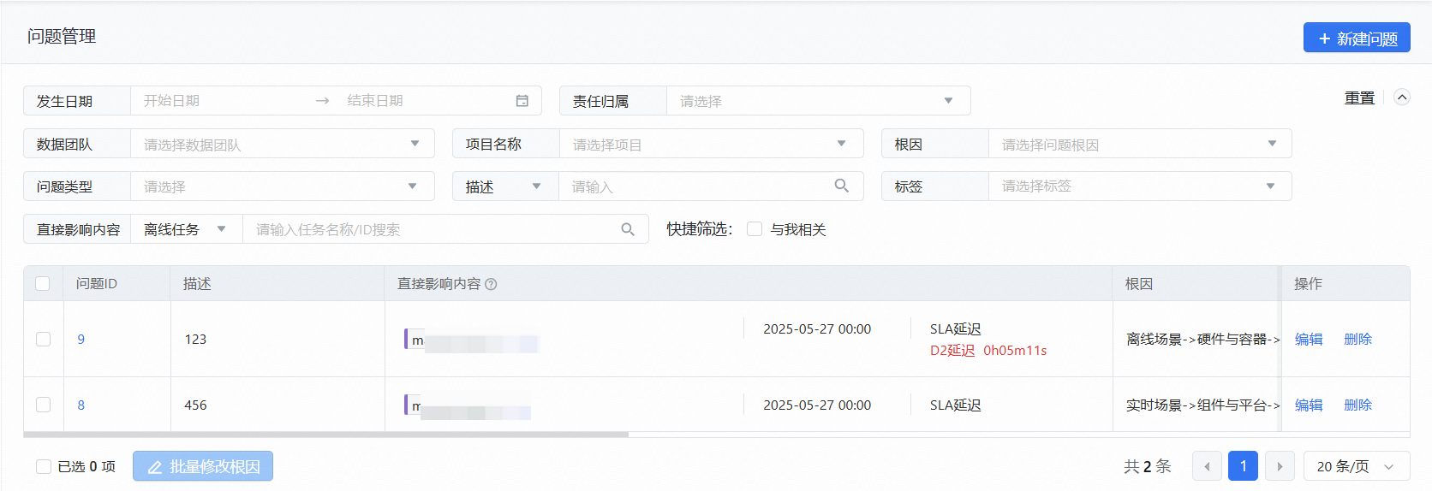Image resolution: width=1432 pixels, height=491 pixels.
Task: Click 共 2 条 total count text
Action: point(1148,466)
